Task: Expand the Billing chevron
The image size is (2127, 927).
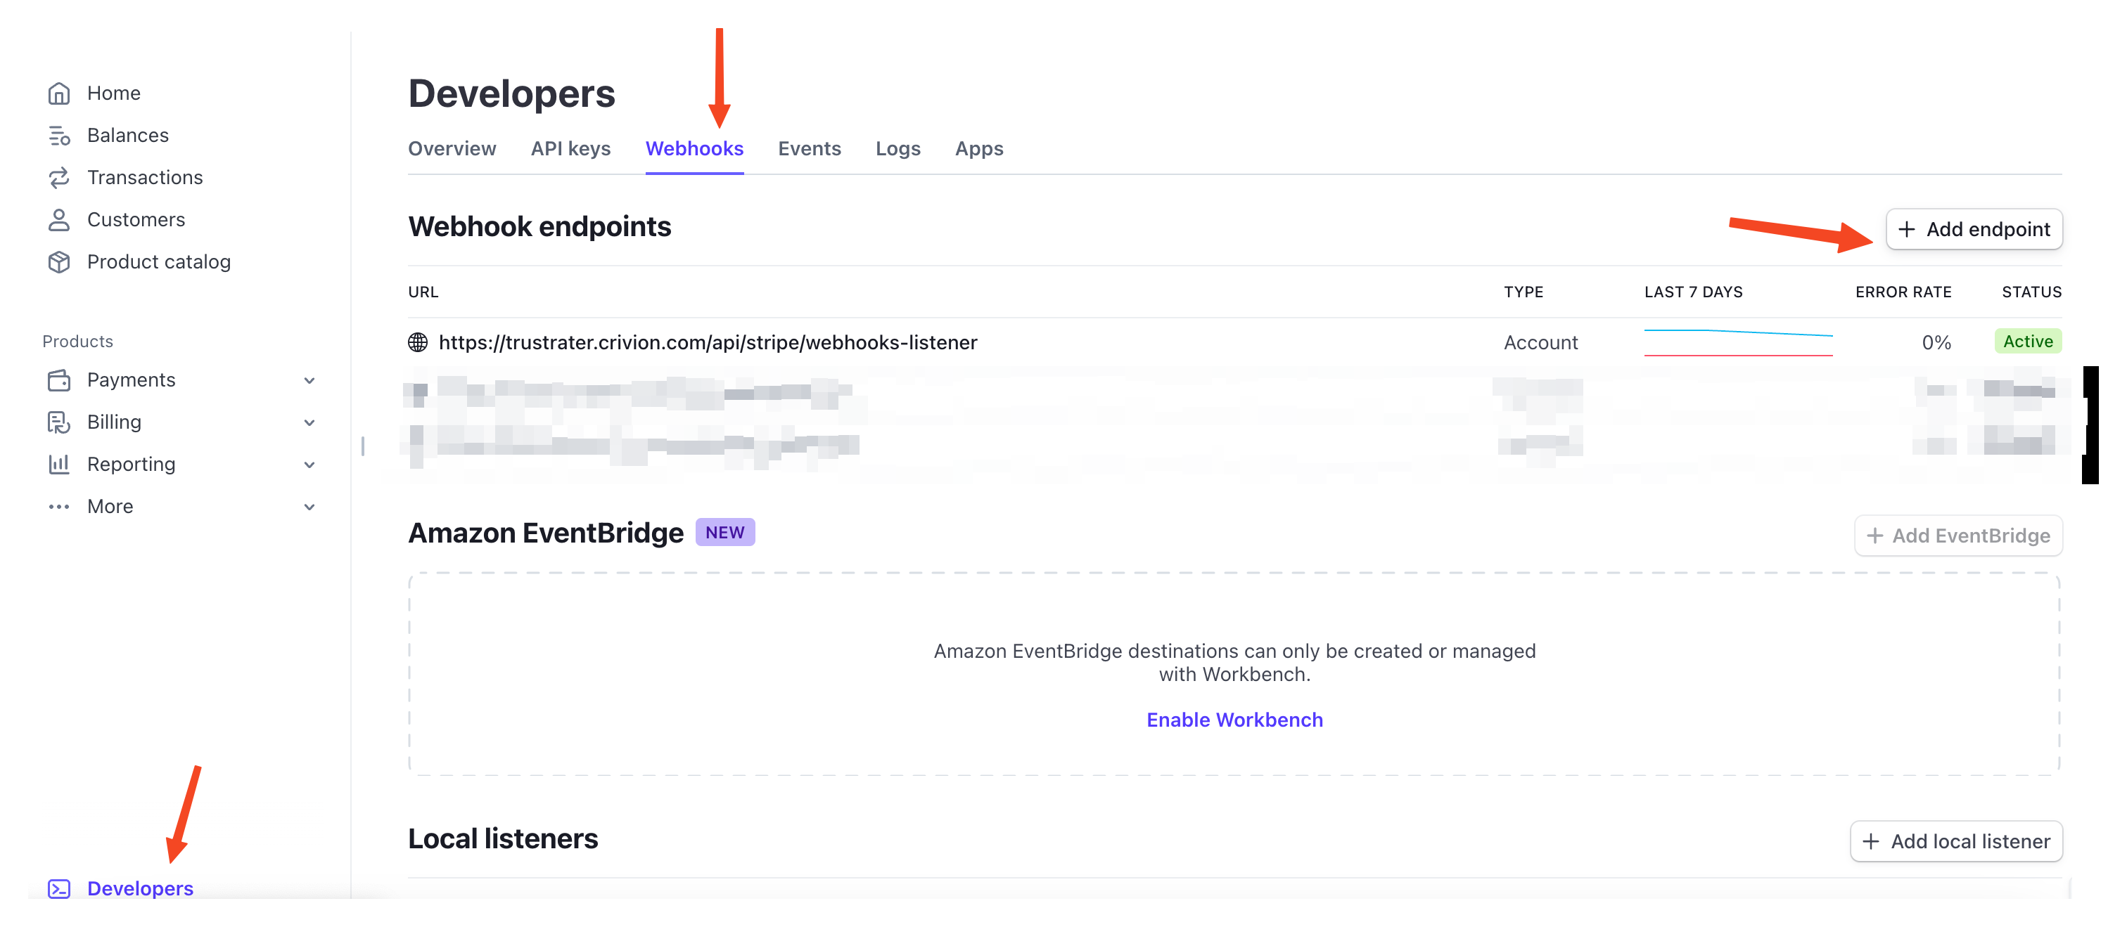Action: click(x=309, y=422)
